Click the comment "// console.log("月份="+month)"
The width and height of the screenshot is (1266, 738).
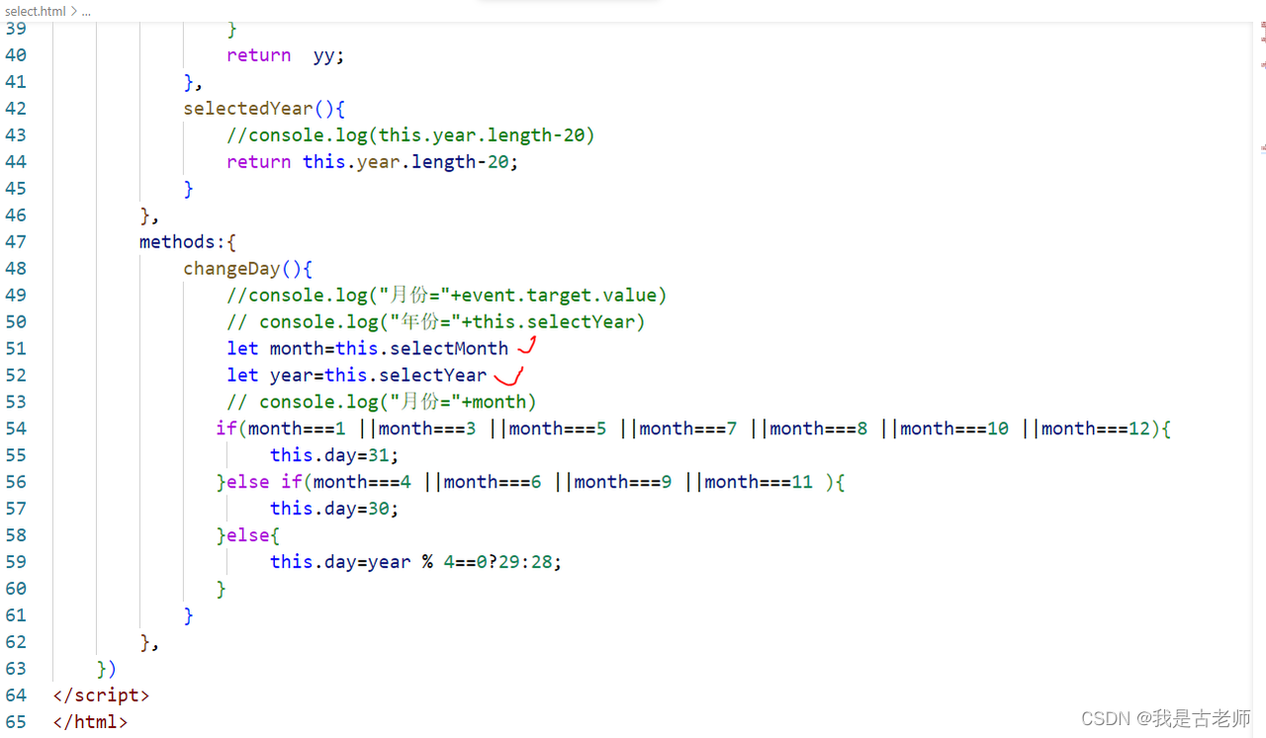(x=382, y=403)
